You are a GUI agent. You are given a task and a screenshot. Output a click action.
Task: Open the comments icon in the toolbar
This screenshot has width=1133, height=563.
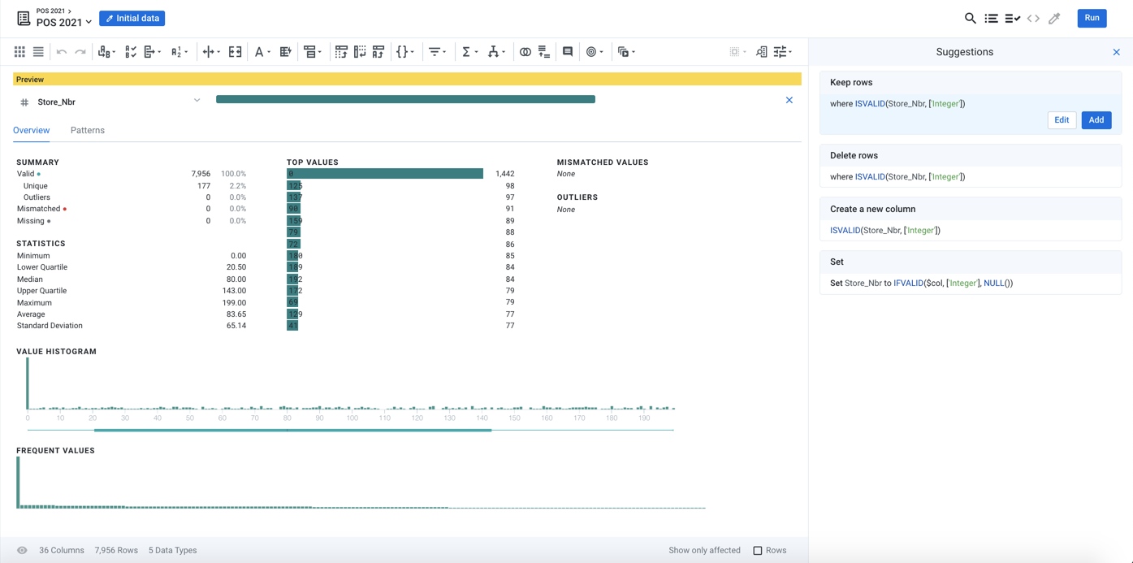point(568,51)
